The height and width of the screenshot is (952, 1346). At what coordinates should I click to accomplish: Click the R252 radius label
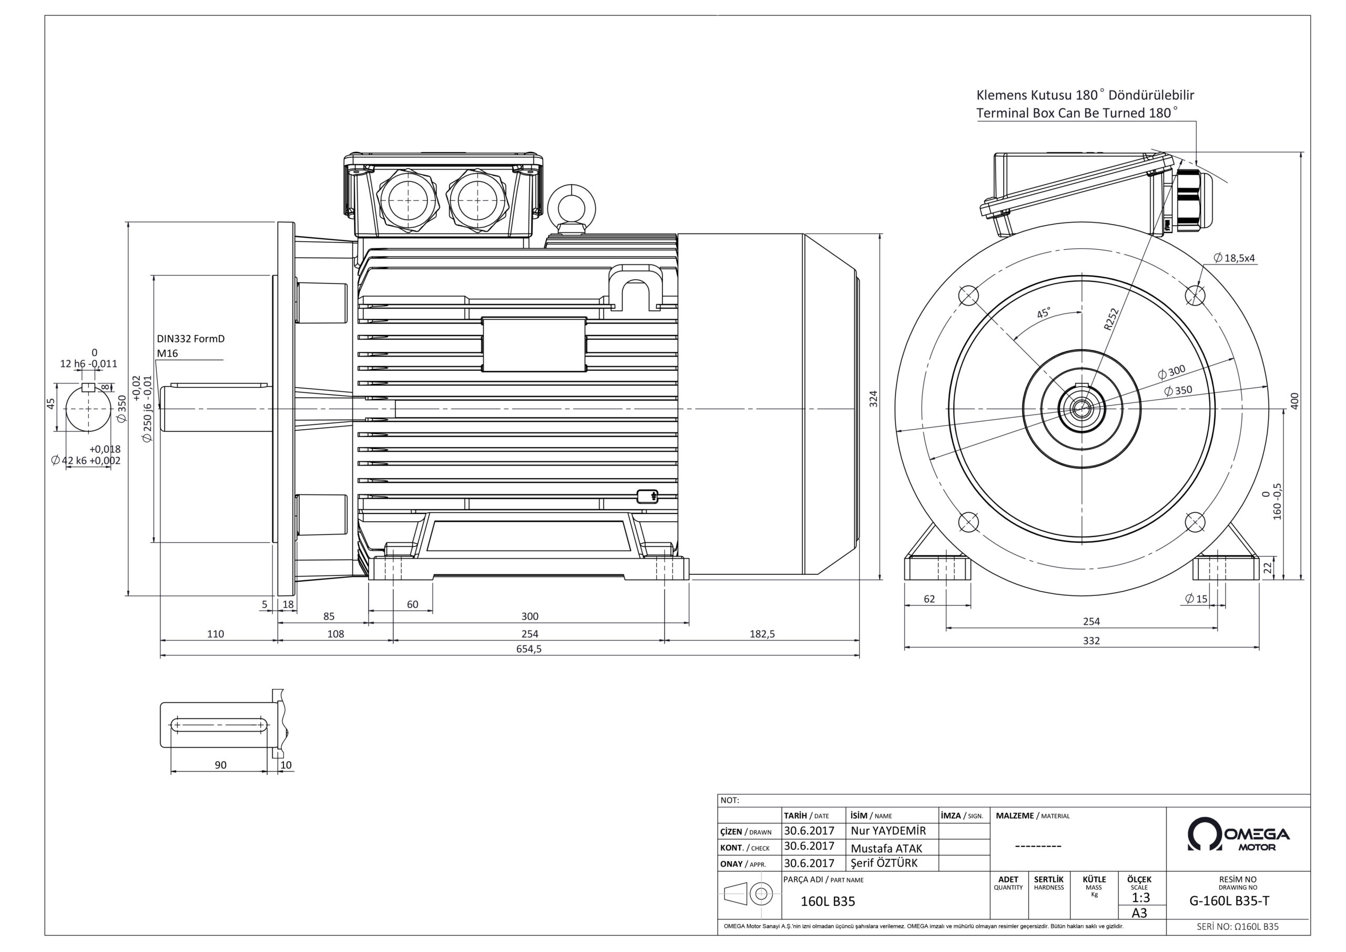pos(1111,320)
